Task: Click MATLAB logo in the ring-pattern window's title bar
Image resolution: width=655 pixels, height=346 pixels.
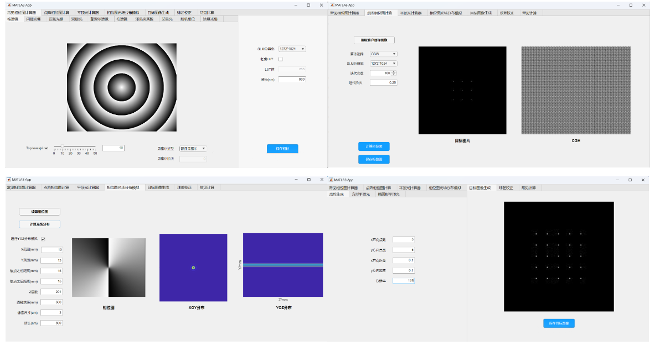Action: click(9, 5)
